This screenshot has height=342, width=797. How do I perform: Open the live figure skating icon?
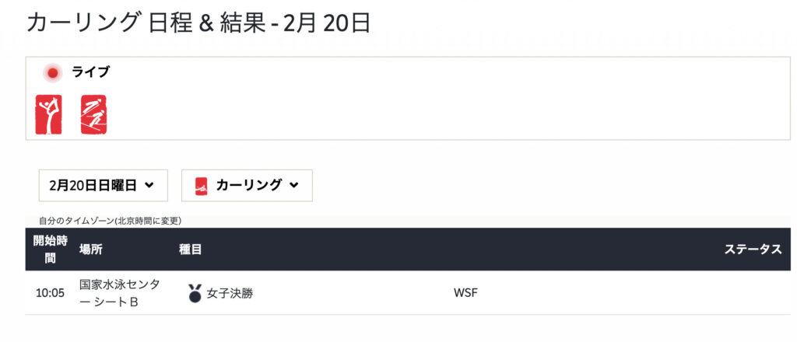49,115
